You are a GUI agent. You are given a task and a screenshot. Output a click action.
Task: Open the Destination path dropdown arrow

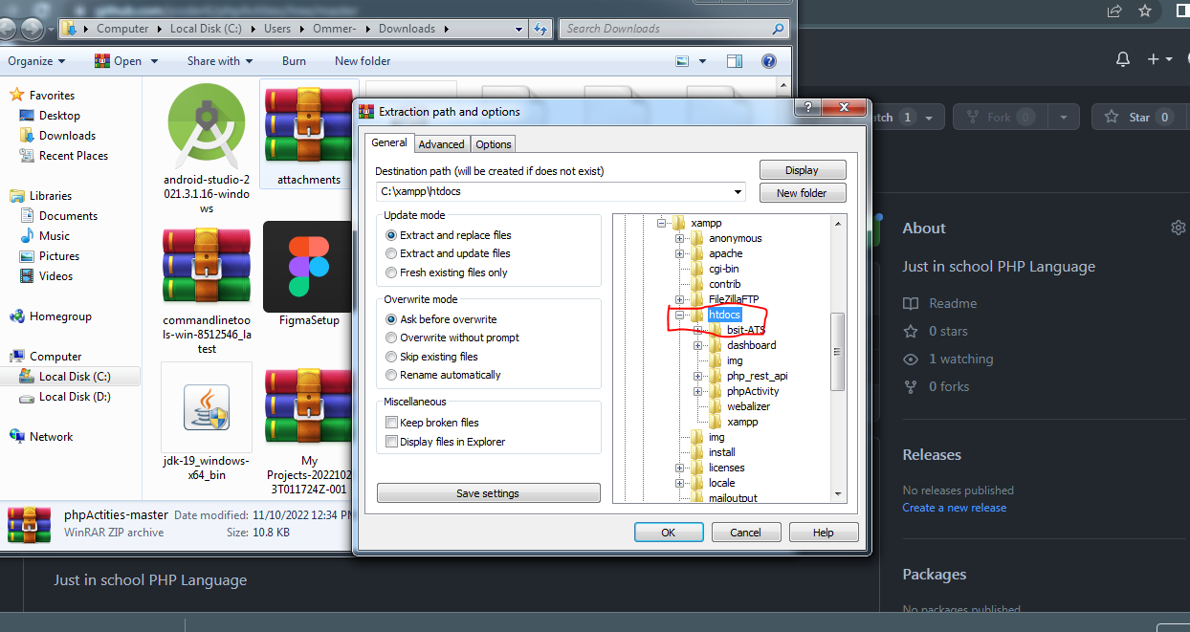[x=738, y=191]
